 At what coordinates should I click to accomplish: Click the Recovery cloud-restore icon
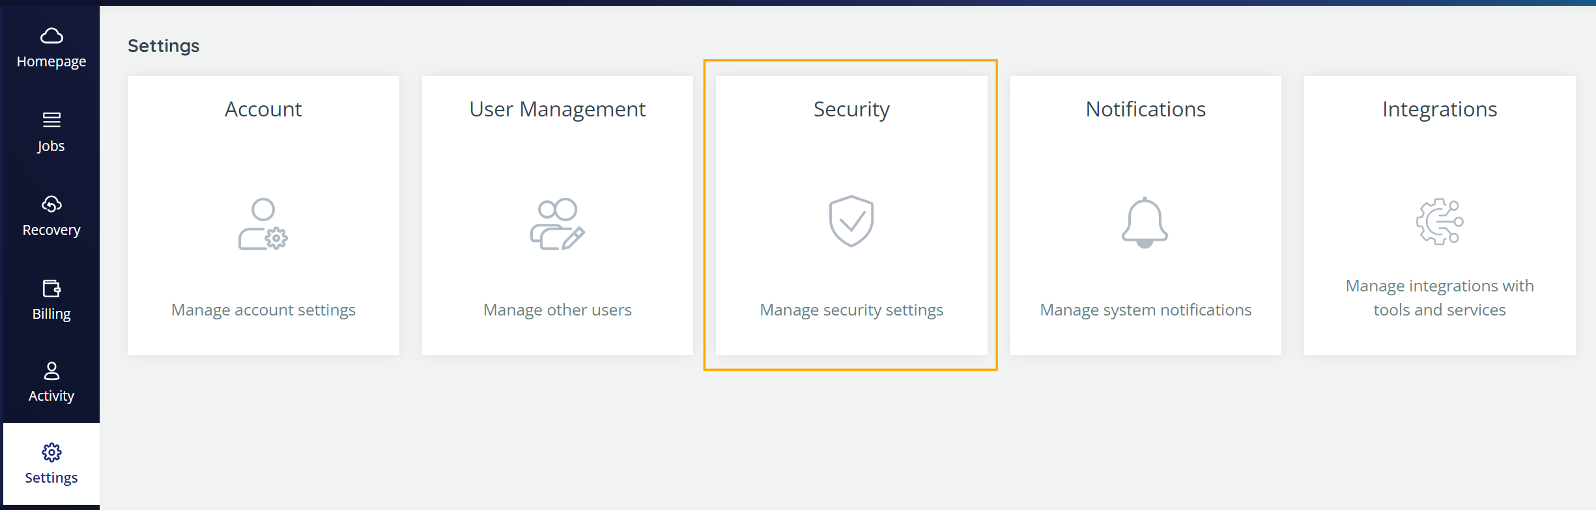click(x=51, y=204)
